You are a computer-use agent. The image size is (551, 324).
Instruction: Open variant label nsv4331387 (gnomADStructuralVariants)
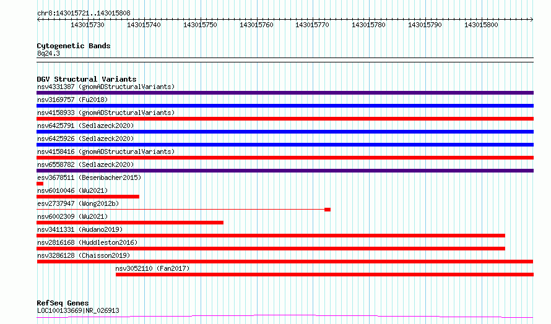tap(106, 87)
